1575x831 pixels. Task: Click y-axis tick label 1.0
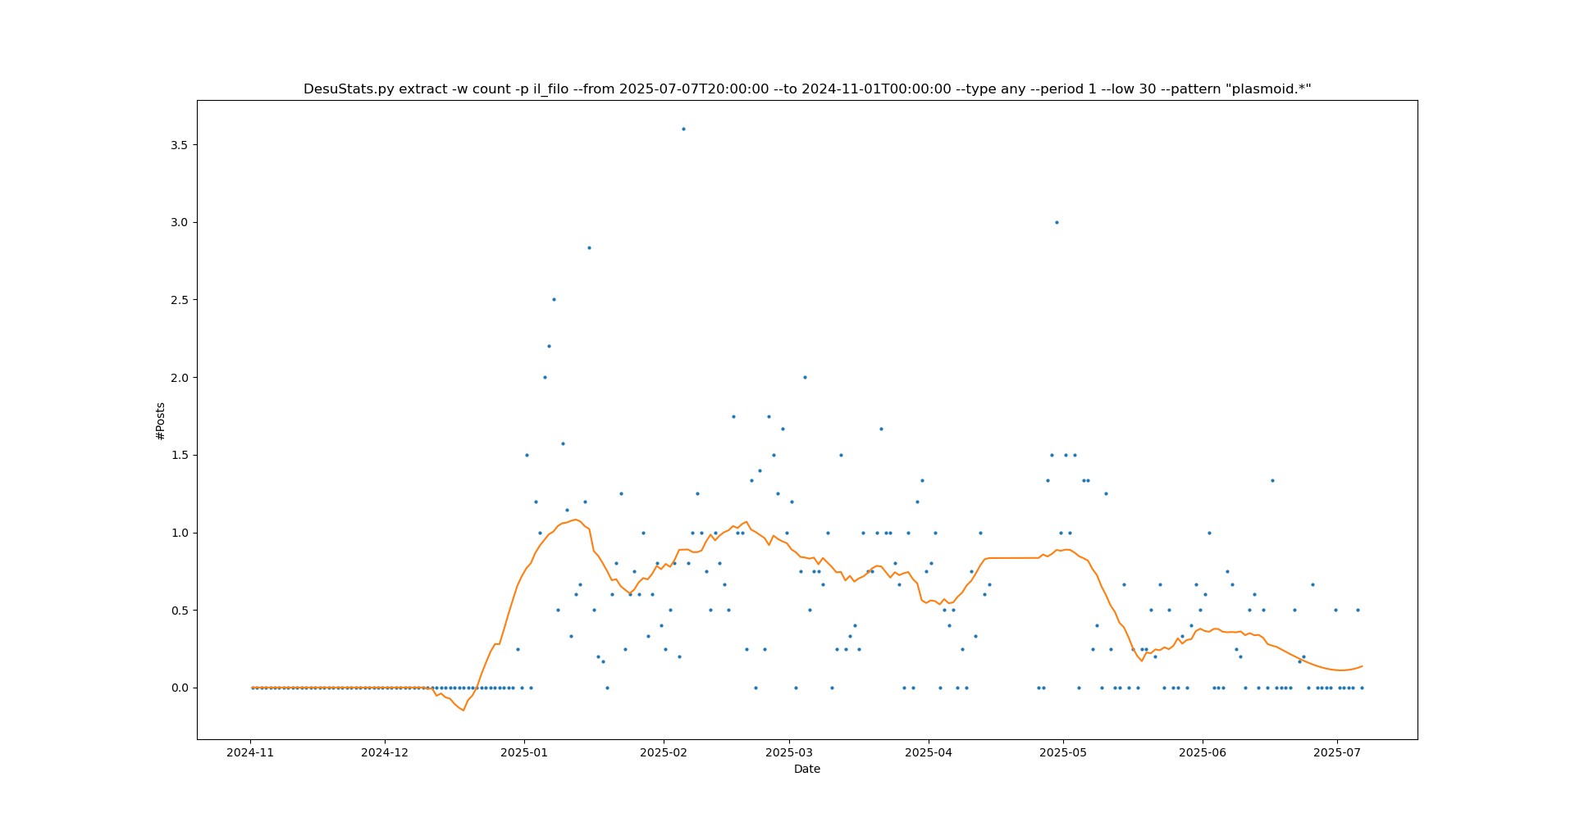(179, 533)
